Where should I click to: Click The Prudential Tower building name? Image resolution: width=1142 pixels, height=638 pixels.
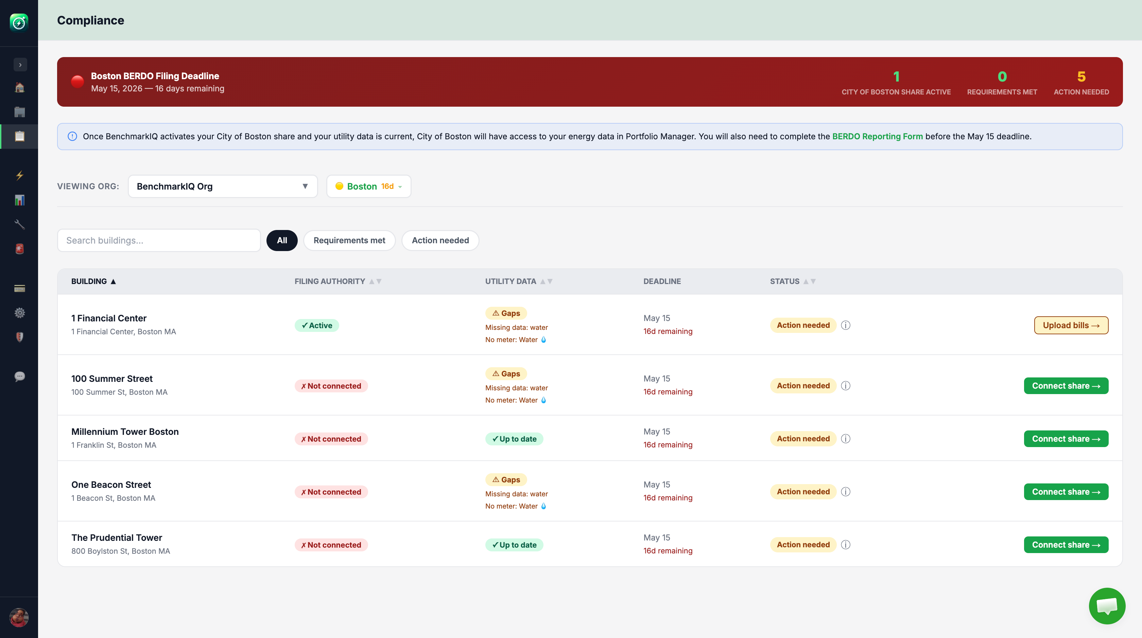[117, 537]
